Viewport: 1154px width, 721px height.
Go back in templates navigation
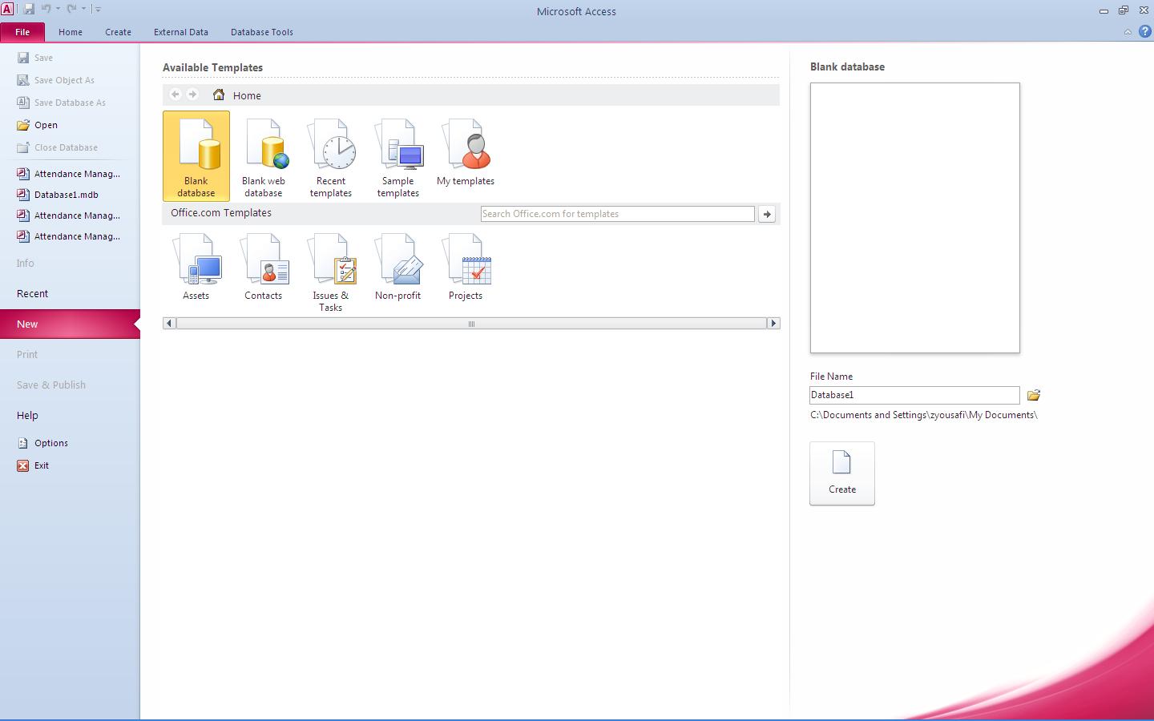[176, 95]
